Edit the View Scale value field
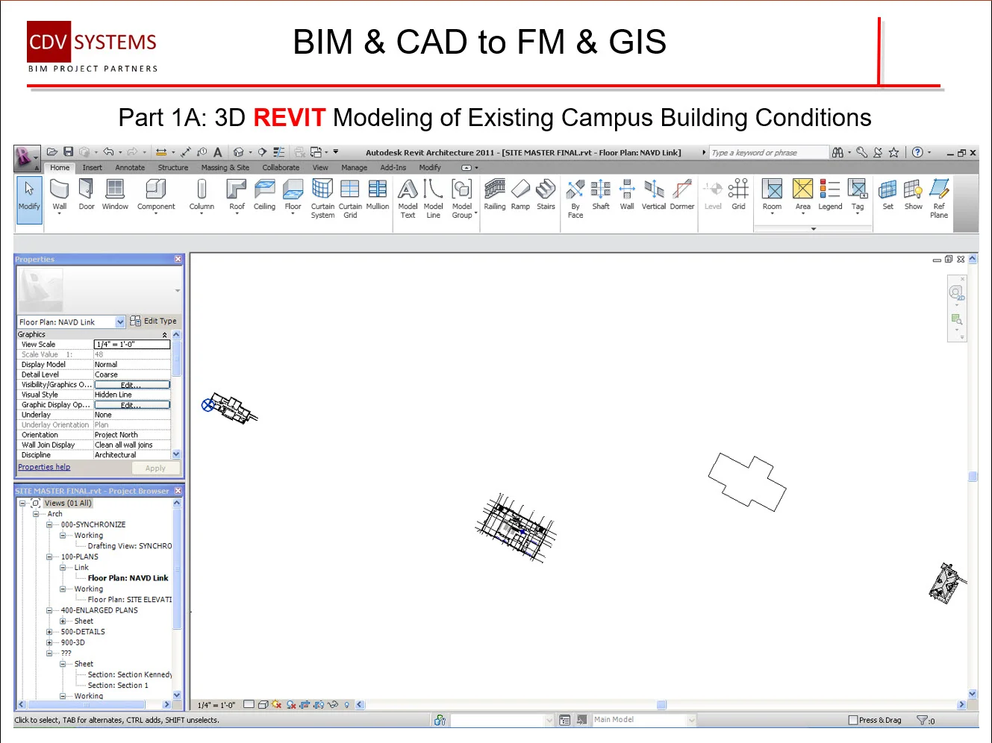 [132, 345]
